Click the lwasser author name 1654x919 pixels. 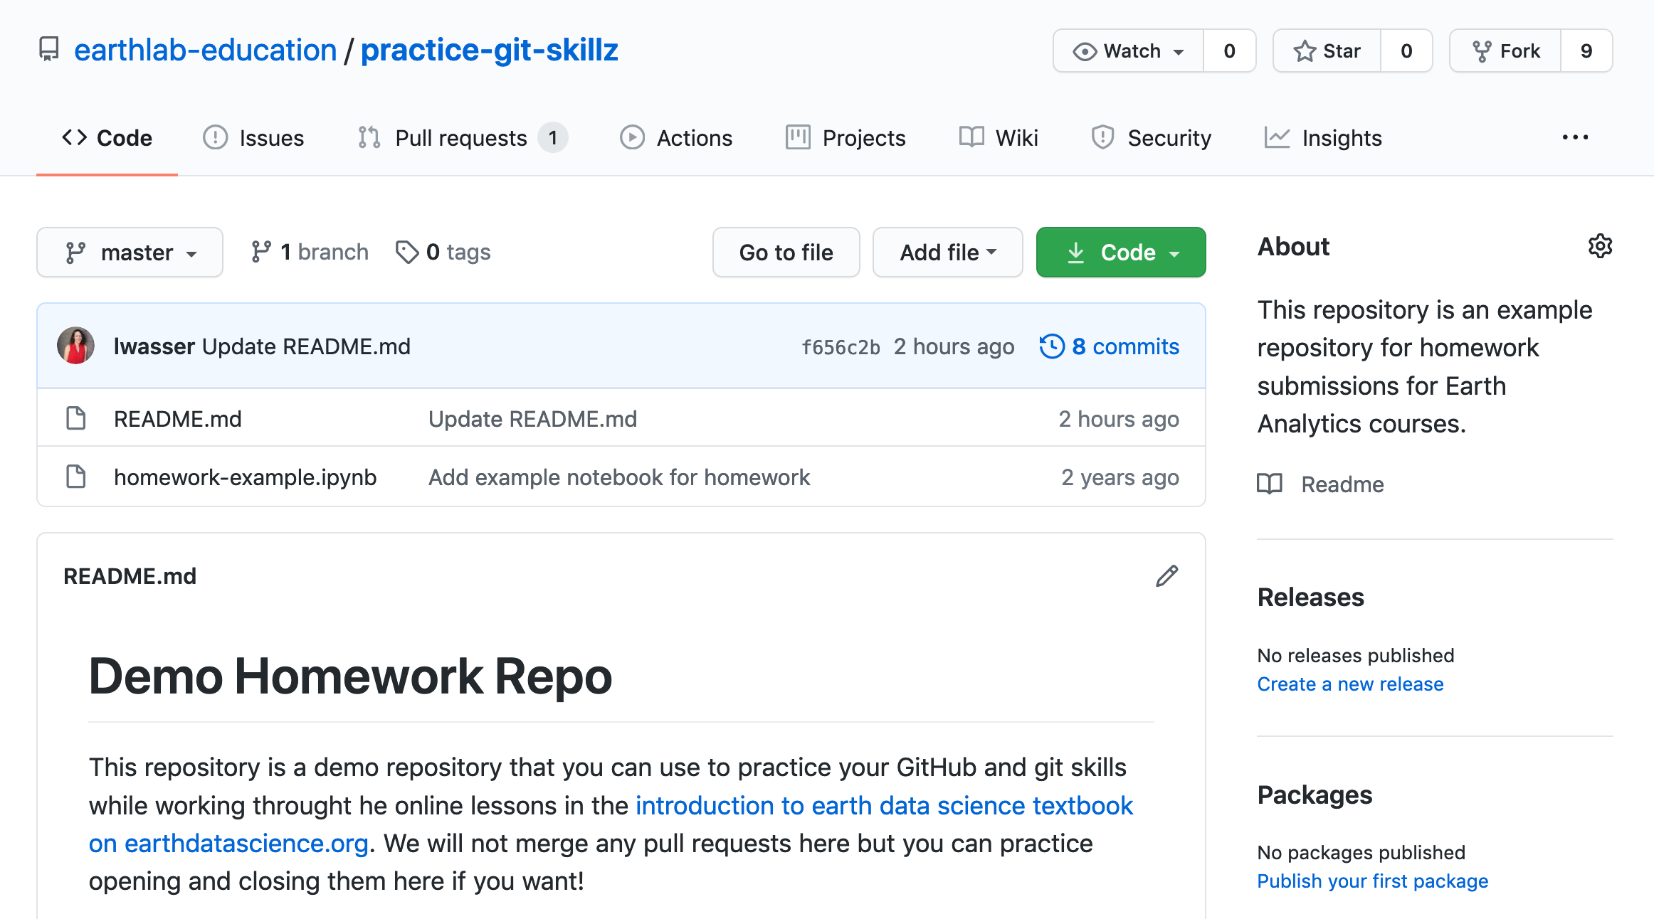154,346
